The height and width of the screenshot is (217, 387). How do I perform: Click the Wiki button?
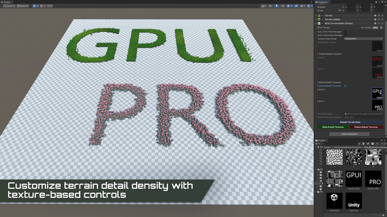(x=375, y=28)
